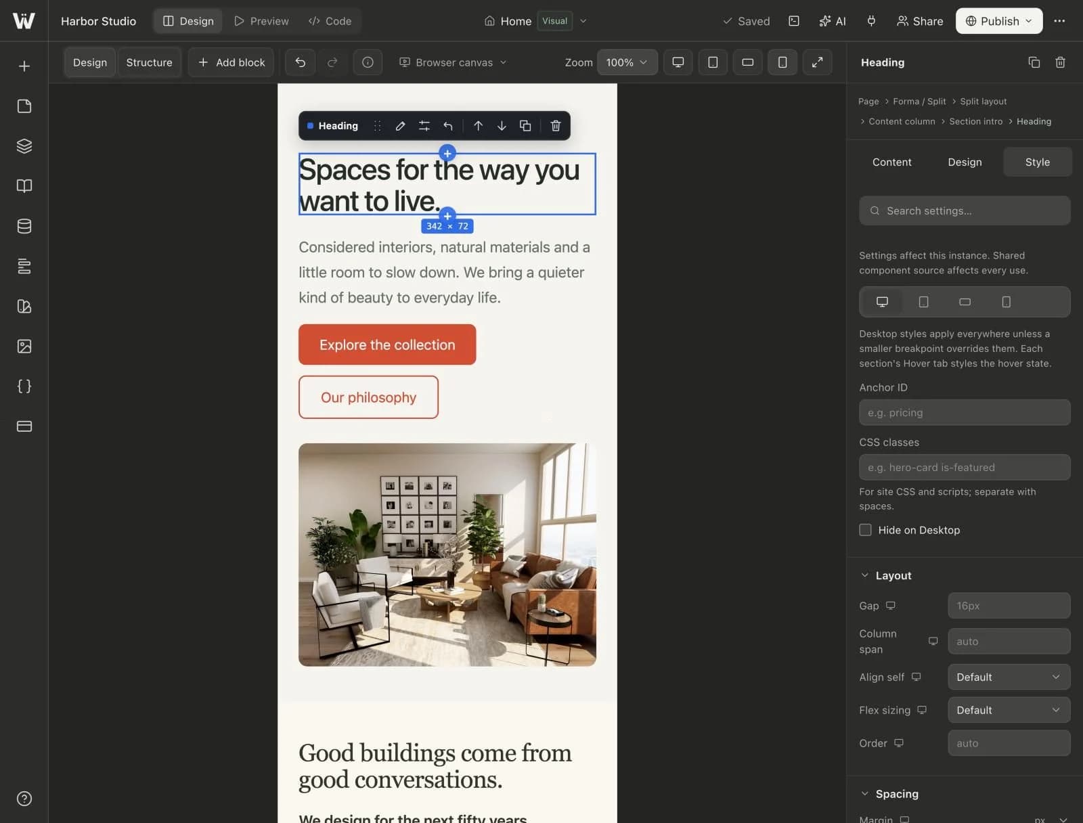
Task: Open the Pages icon in left sidebar
Action: point(24,106)
